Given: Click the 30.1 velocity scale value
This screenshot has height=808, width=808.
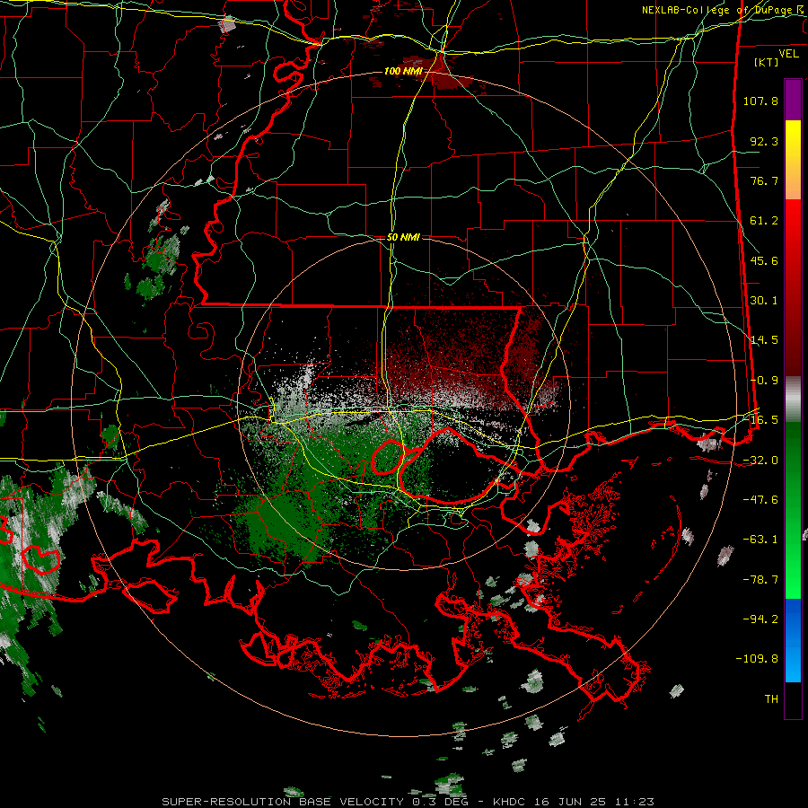Looking at the screenshot, I should (764, 301).
